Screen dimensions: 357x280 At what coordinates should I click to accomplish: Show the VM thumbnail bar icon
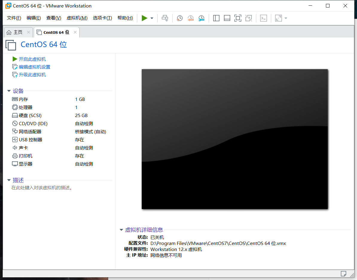click(227, 18)
